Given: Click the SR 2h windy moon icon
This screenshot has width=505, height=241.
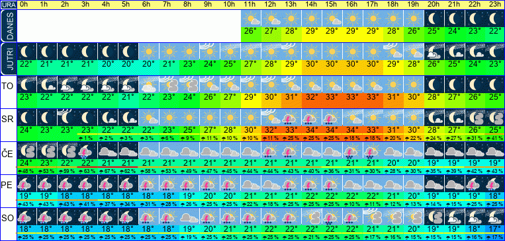Looking at the screenshot, I should (x=68, y=117).
